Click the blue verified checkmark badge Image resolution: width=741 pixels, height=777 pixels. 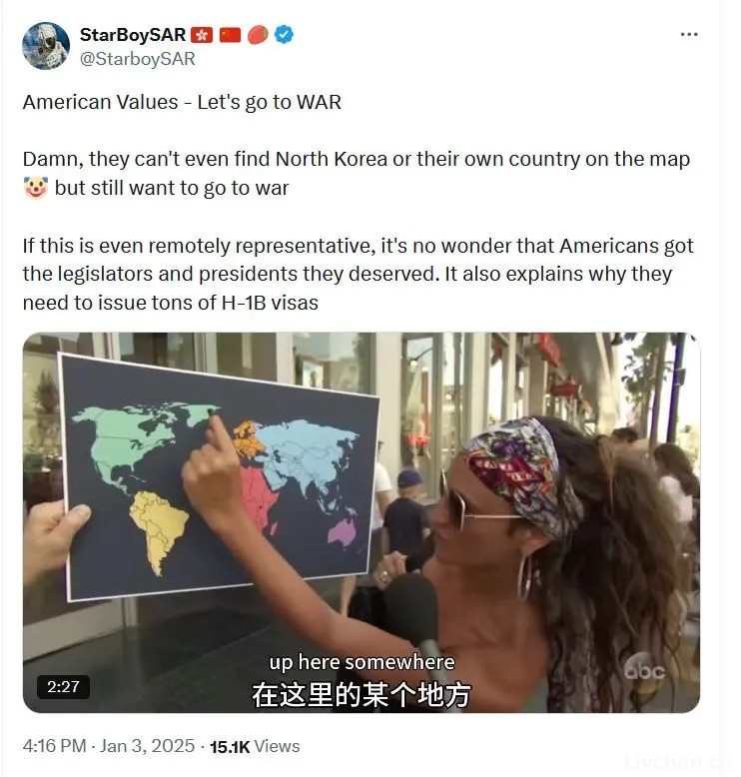tap(284, 35)
